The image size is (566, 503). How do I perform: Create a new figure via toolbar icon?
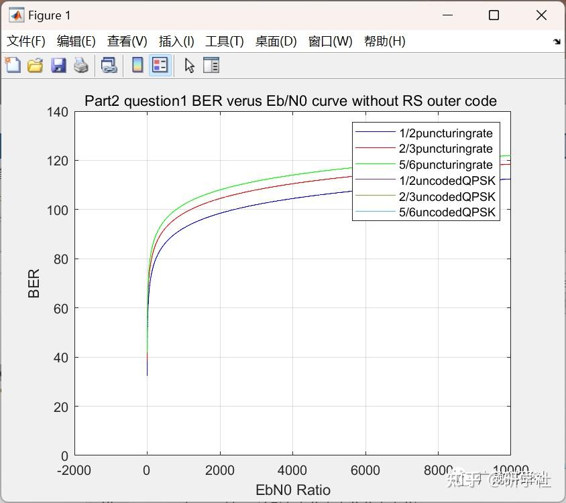(13, 65)
